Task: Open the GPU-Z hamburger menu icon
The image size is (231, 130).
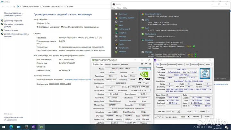Action: (150, 64)
